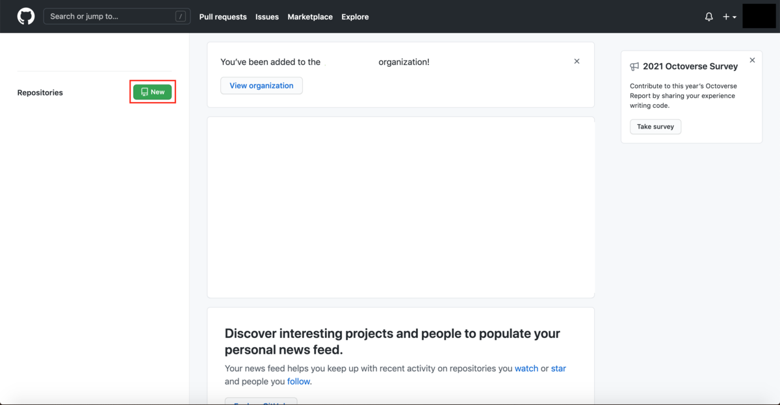780x405 pixels.
Task: Click the slash shortcut icon in search
Action: [181, 17]
